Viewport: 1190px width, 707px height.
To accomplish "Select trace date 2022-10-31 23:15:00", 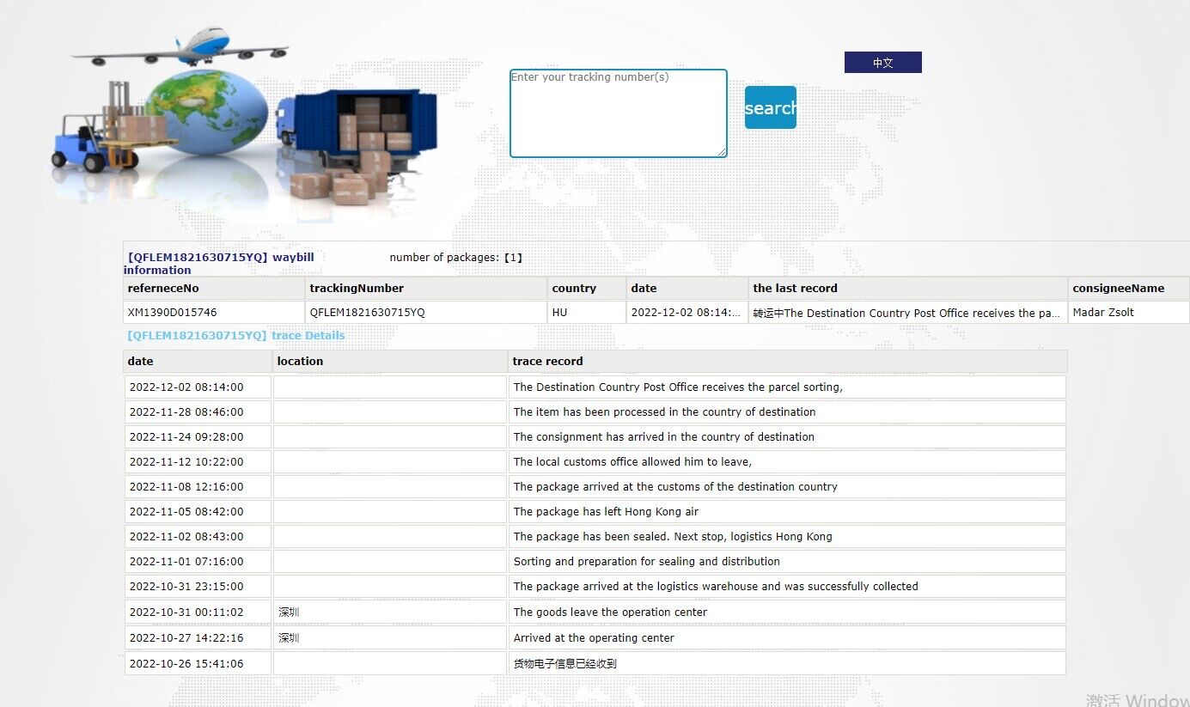I will 198,587.
